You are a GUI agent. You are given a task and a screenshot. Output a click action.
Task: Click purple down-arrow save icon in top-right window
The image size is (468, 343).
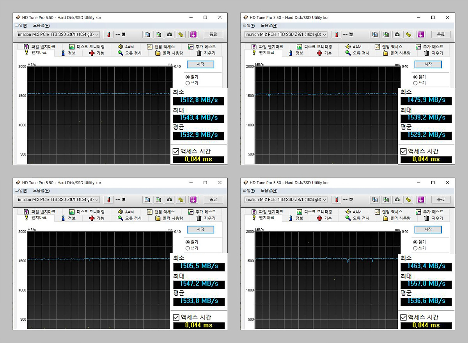[421, 34]
